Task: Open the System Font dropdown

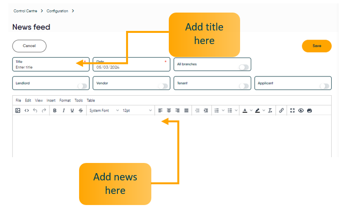Action: [x=104, y=111]
